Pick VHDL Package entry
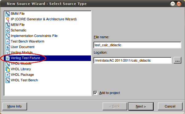The image size is (185, 114). (22, 75)
